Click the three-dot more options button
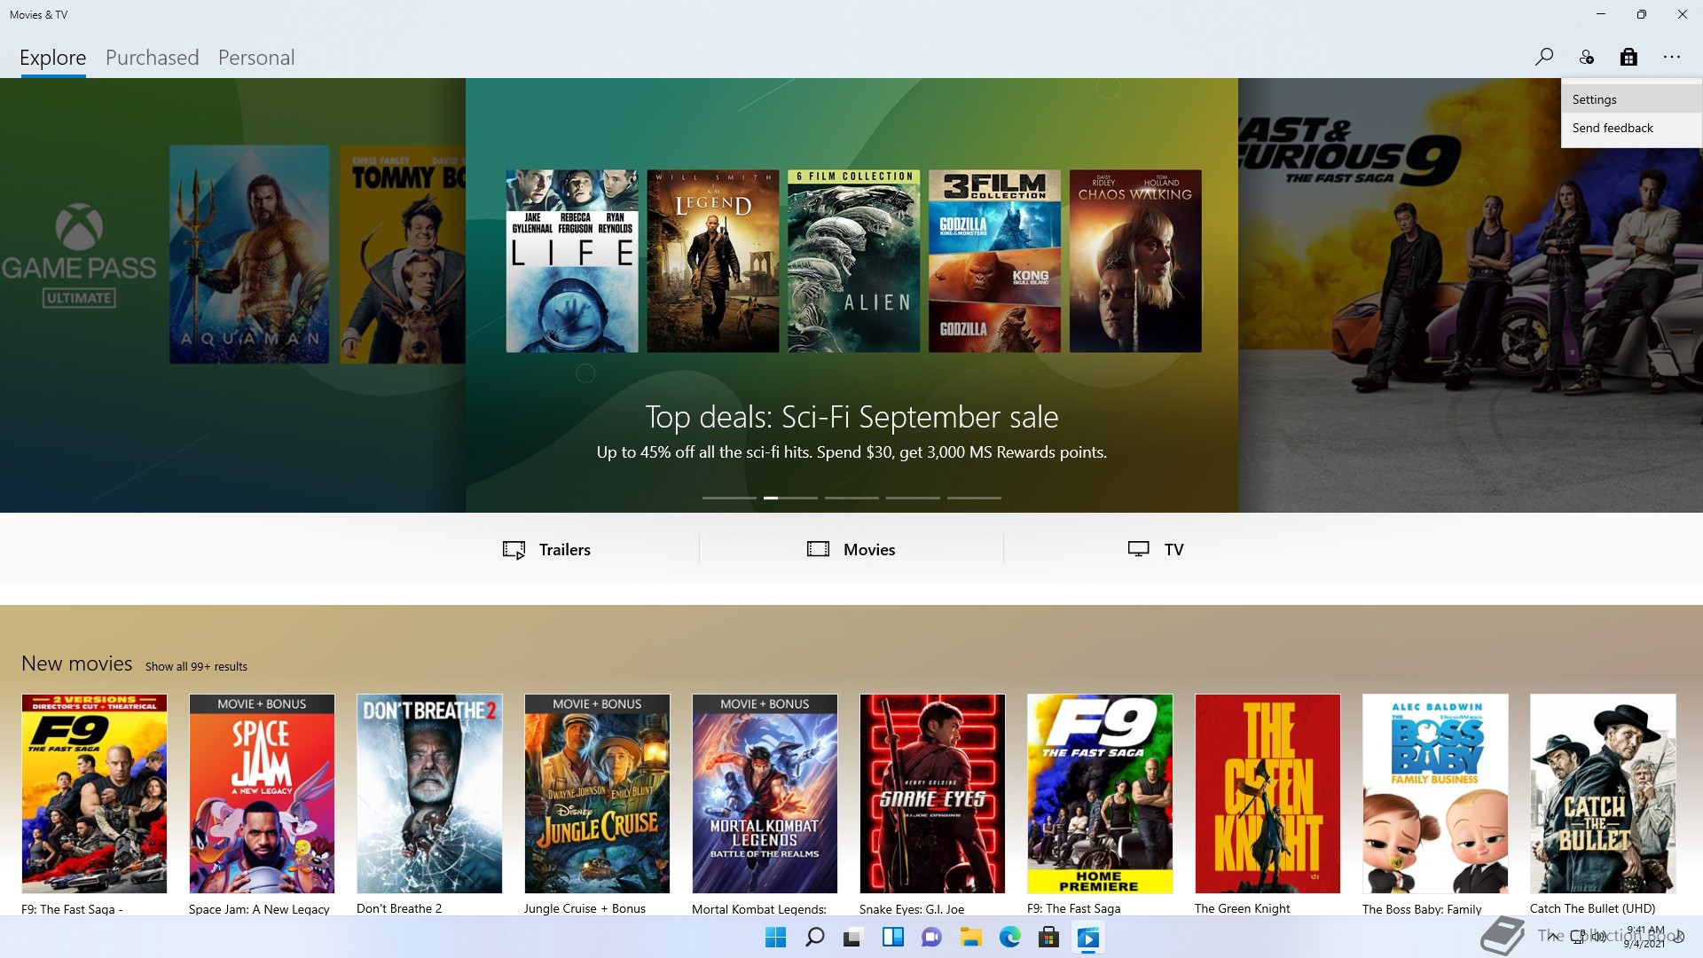The width and height of the screenshot is (1703, 958). (x=1672, y=58)
